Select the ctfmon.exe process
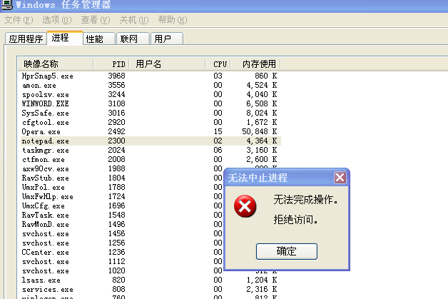Image resolution: width=448 pixels, height=299 pixels. coord(151,159)
